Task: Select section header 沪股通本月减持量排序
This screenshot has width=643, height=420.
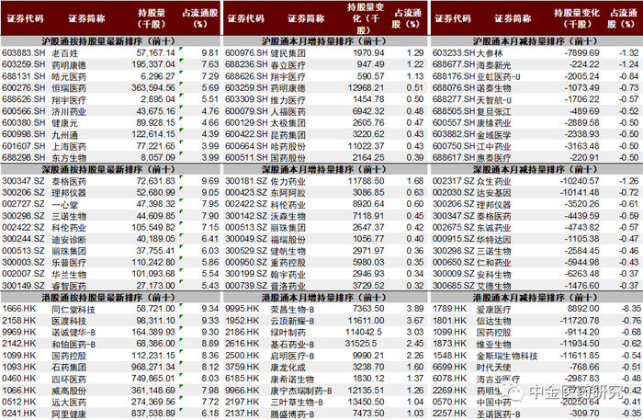Action: click(535, 41)
